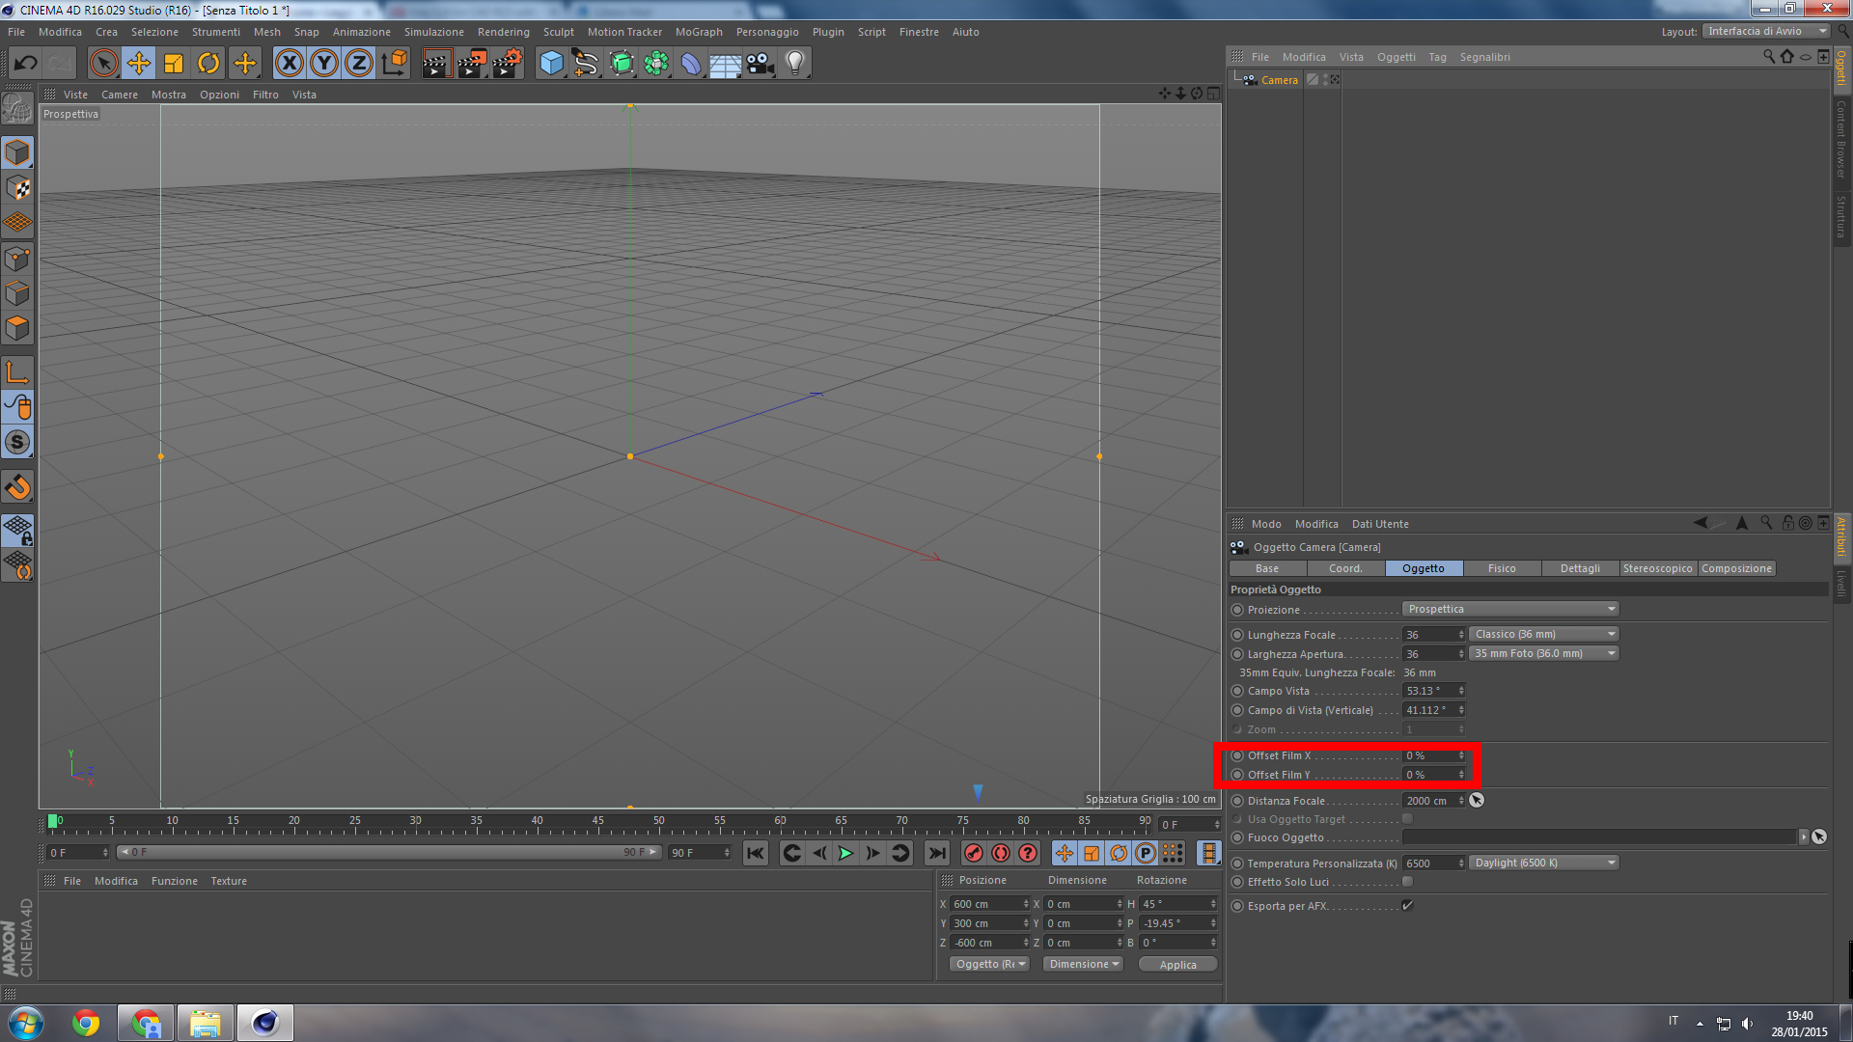1853x1042 pixels.
Task: Expand the Daylight (6500 K) temperature dropdown
Action: click(1543, 864)
